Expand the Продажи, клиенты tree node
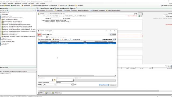This screenshot has width=172, height=97. click(1, 40)
